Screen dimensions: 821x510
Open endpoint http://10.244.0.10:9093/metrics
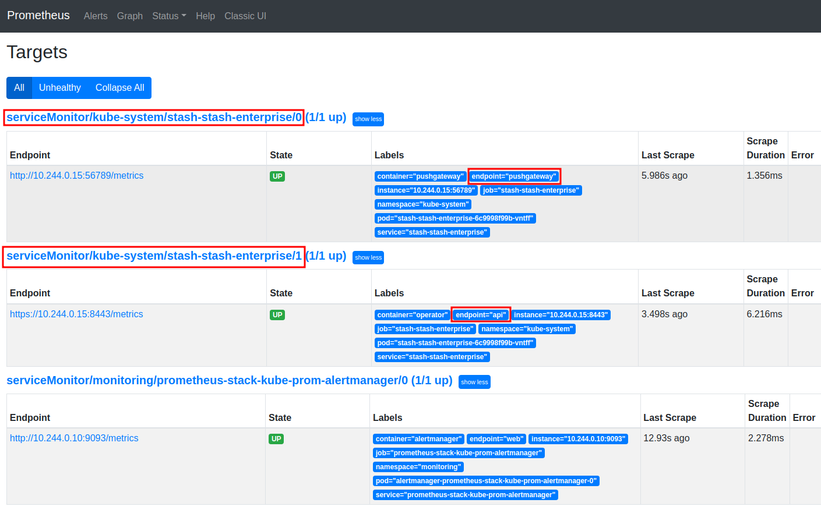pyautogui.click(x=74, y=438)
